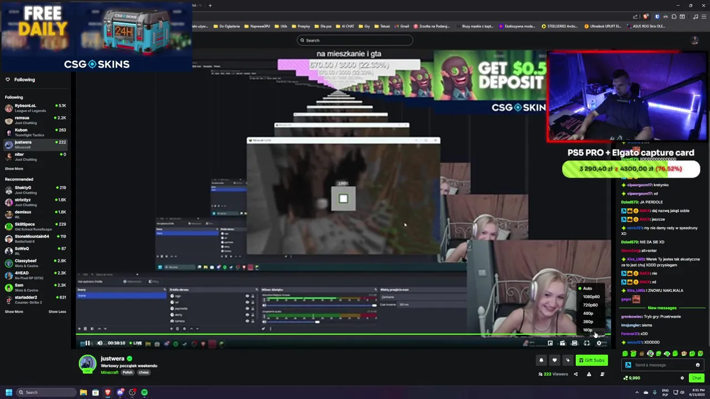Image resolution: width=710 pixels, height=399 pixels.
Task: Report stream with warning triangle icon
Action: (589, 374)
